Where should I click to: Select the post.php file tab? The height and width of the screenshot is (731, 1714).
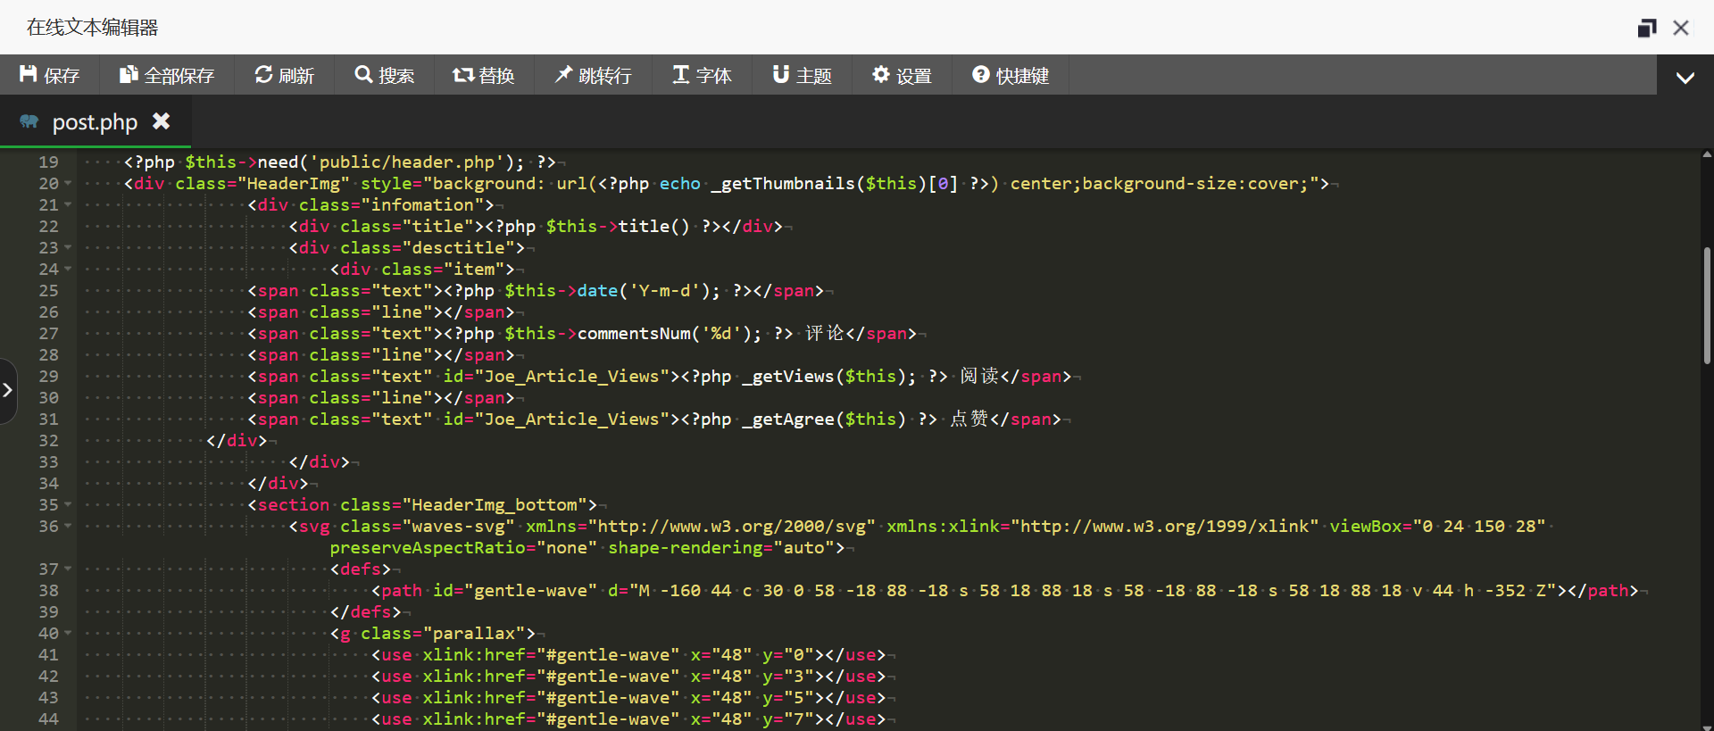[94, 122]
